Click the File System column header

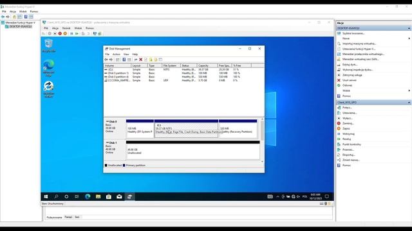coord(171,65)
